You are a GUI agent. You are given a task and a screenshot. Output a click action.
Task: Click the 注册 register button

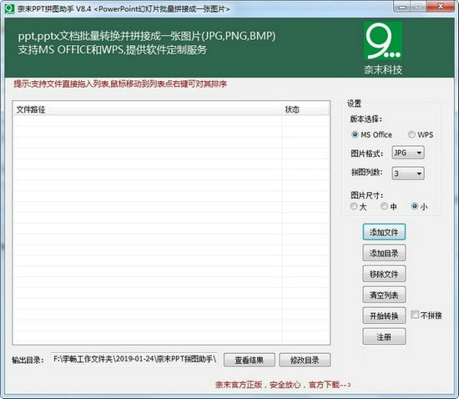pyautogui.click(x=384, y=336)
